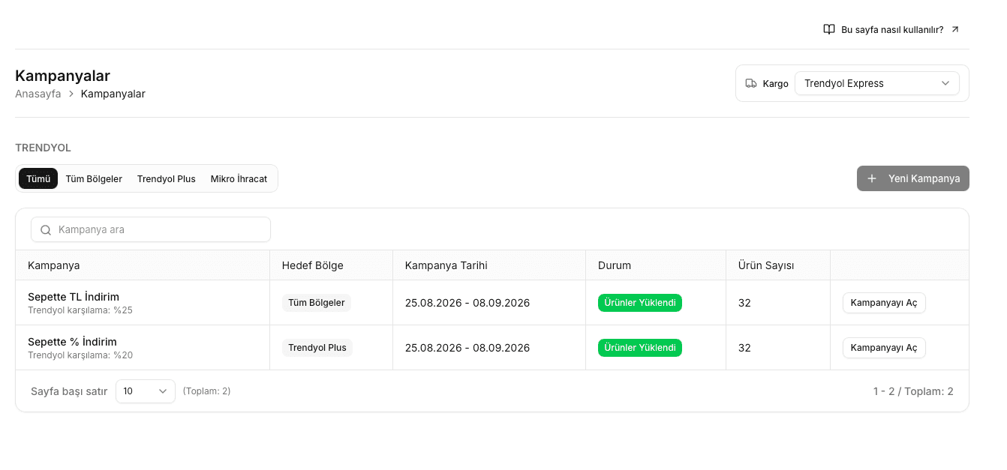Click the book icon beside page help

tap(829, 29)
